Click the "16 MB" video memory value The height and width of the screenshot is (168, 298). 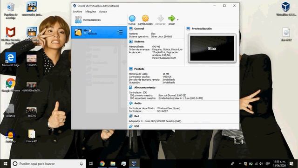click(x=166, y=74)
